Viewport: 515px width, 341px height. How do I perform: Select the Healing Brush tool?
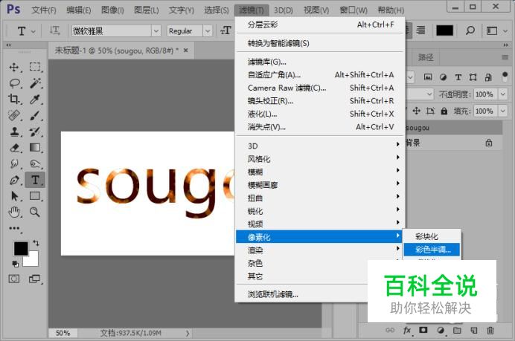(x=14, y=115)
